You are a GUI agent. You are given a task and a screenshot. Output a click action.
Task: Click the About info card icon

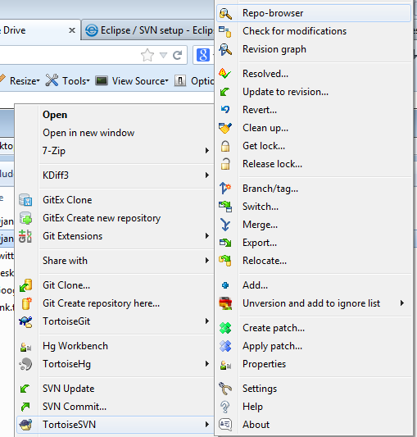225,425
